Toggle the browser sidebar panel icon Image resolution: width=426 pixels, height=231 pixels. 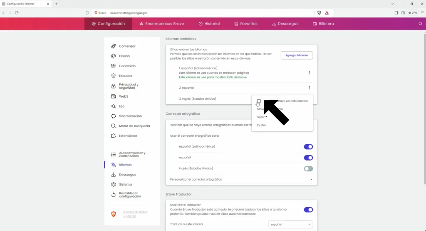pyautogui.click(x=396, y=13)
